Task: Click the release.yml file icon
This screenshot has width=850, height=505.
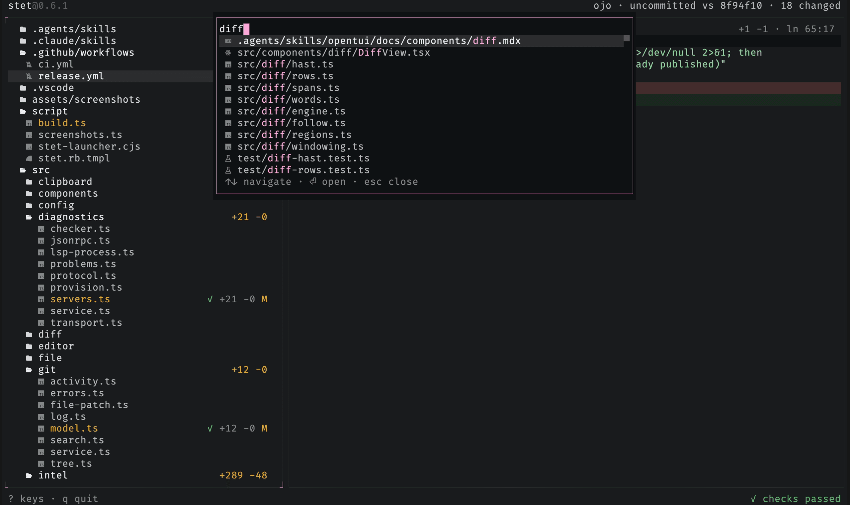Action: pyautogui.click(x=29, y=76)
